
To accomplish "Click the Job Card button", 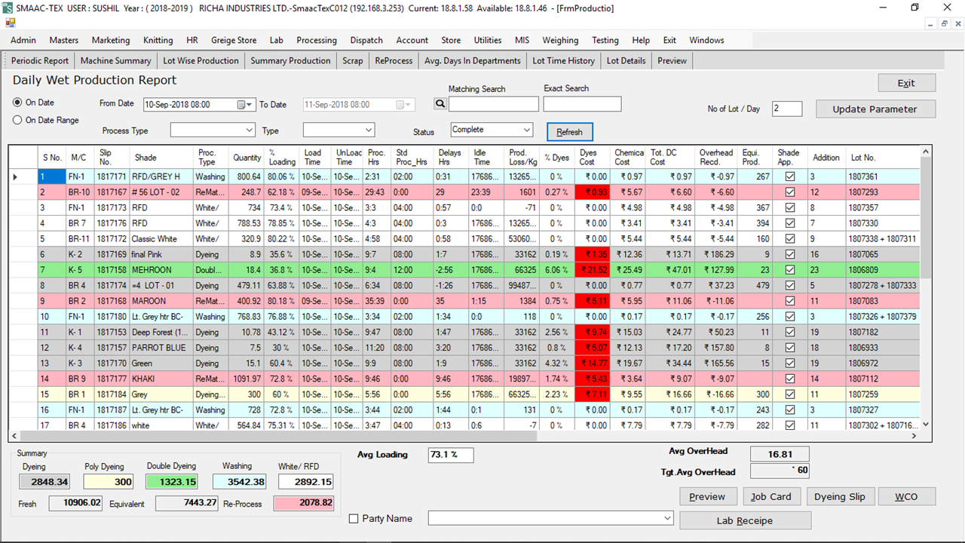I will pyautogui.click(x=771, y=496).
